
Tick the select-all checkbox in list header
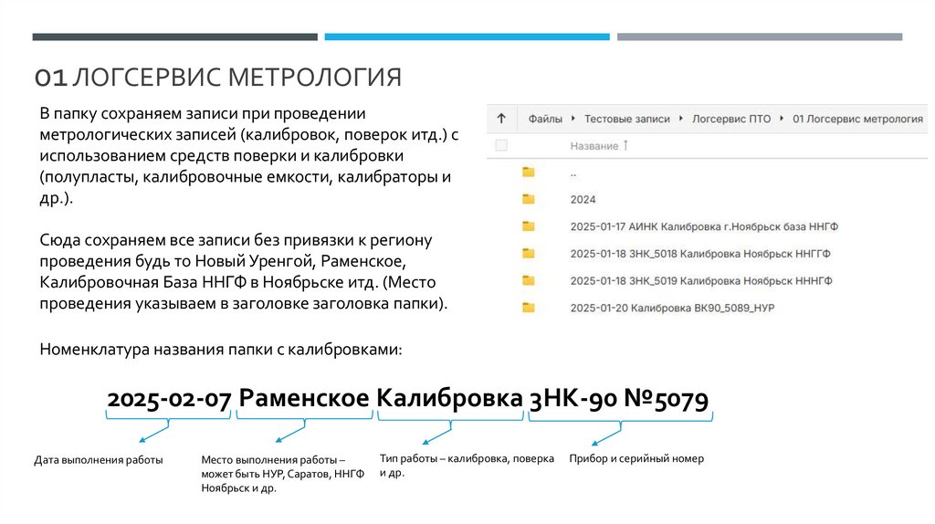[x=501, y=145]
